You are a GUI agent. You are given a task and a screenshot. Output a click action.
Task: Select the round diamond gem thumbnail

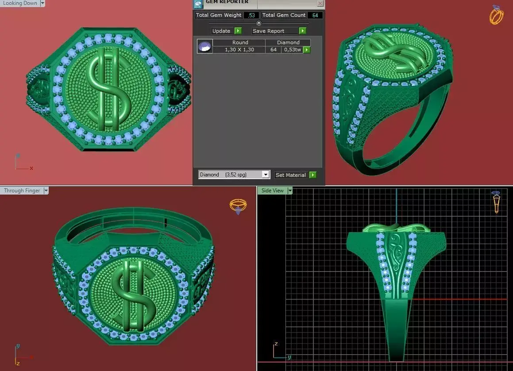205,46
